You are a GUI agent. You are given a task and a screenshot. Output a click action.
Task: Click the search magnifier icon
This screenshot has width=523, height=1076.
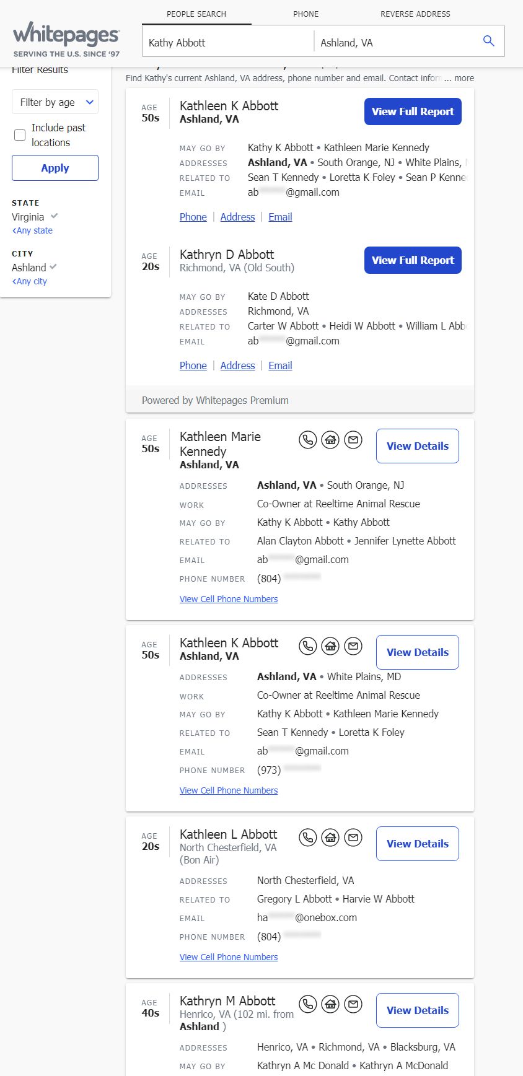click(488, 41)
